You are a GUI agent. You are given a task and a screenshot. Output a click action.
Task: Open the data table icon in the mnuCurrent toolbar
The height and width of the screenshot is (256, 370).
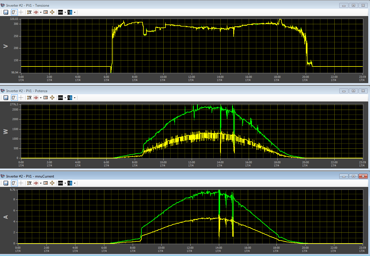pyautogui.click(x=46, y=183)
